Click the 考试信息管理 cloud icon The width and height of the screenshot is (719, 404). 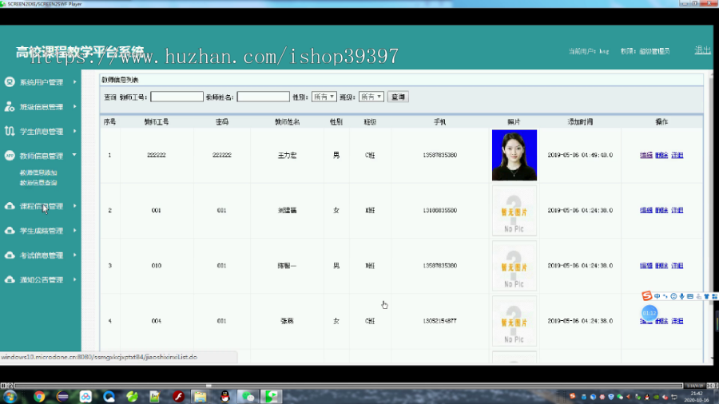[x=10, y=255]
